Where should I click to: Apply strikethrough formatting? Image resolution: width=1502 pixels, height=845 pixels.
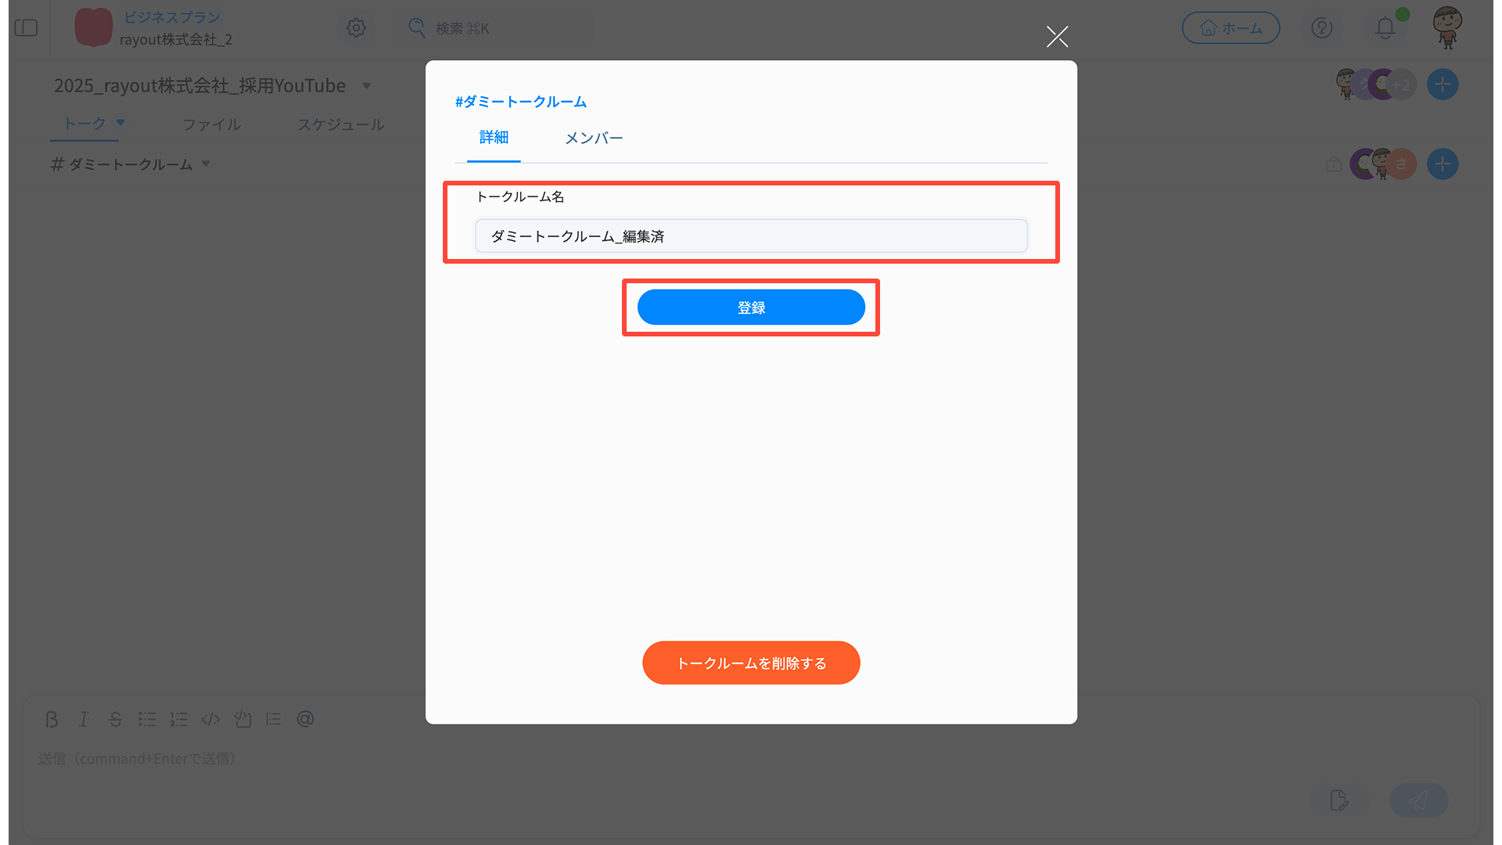(115, 719)
